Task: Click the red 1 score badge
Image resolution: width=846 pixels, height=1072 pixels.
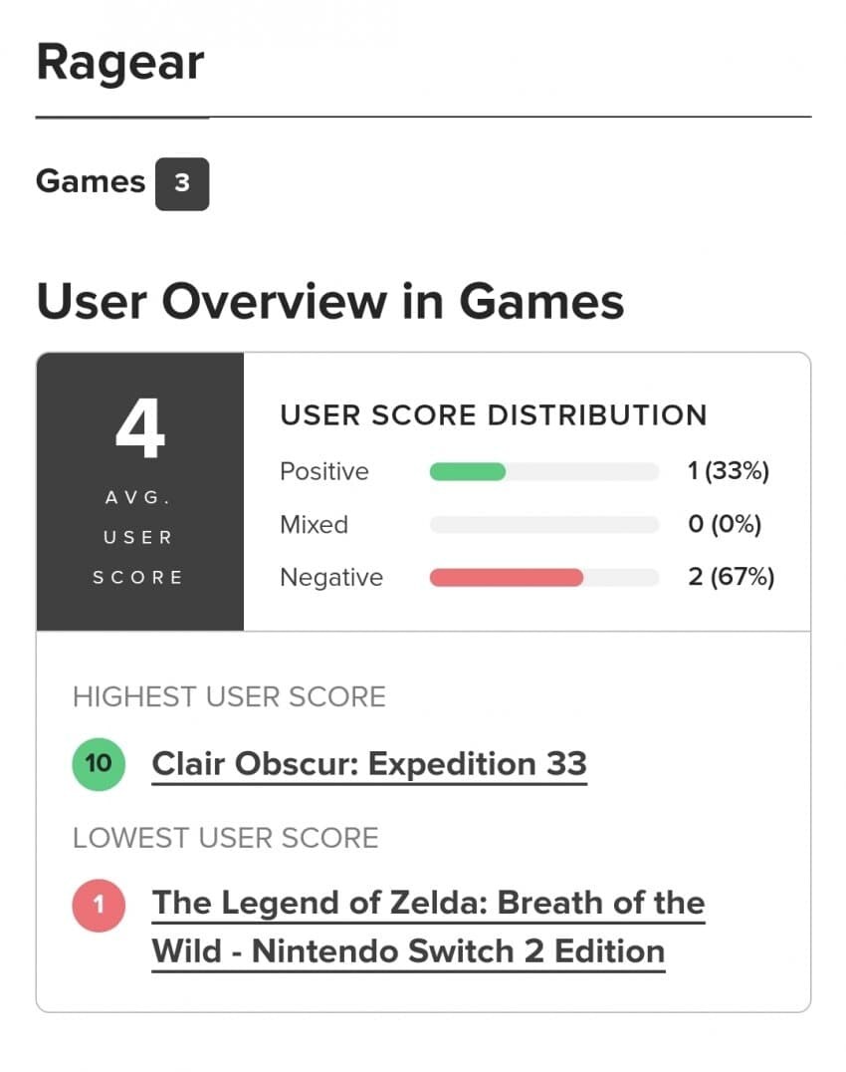Action: 99,906
